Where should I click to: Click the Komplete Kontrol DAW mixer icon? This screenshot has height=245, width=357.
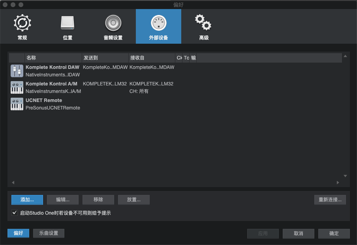tap(17, 71)
